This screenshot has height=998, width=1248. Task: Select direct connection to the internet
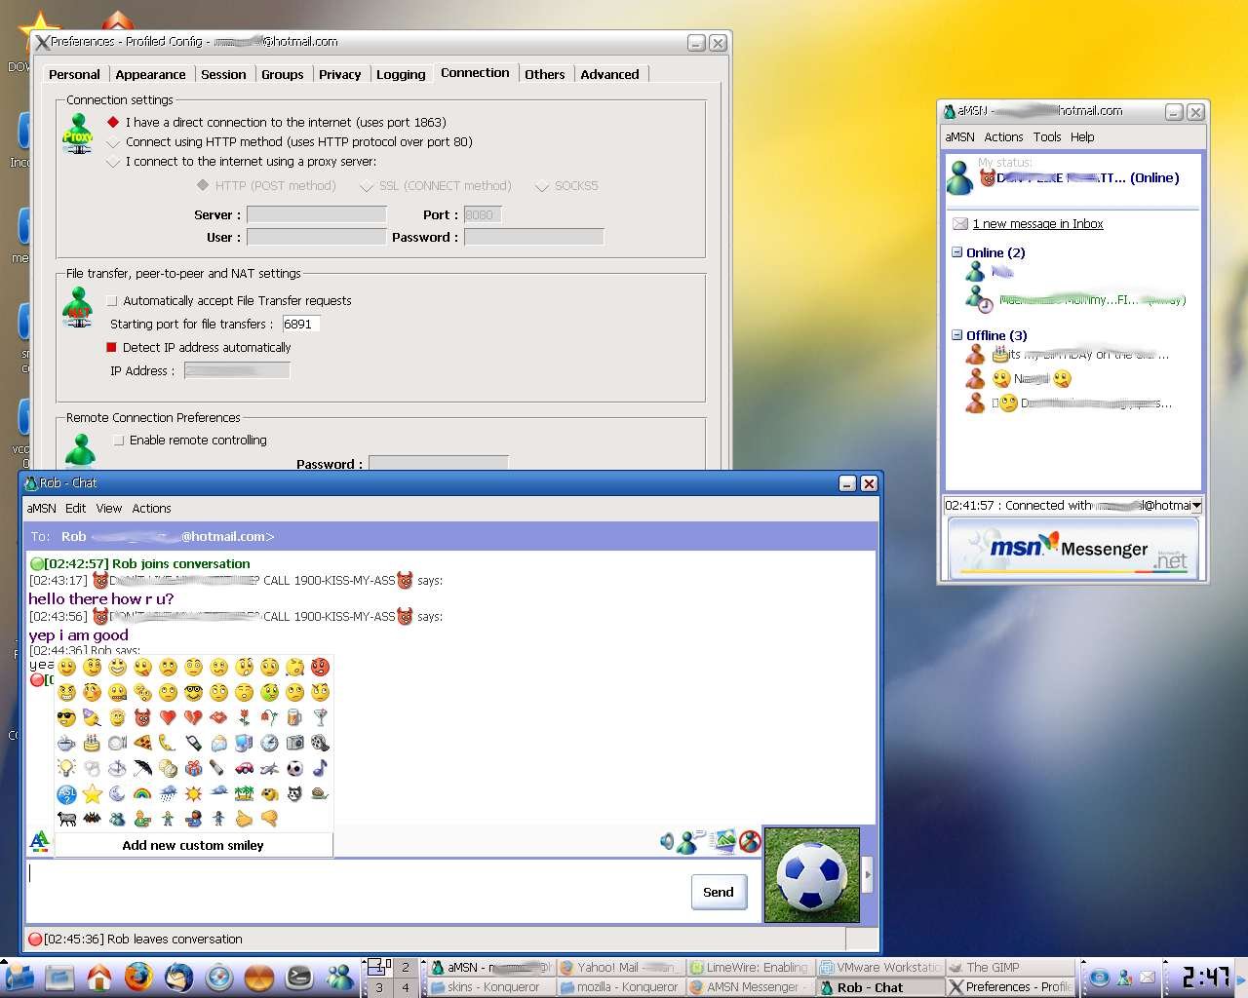pyautogui.click(x=113, y=122)
